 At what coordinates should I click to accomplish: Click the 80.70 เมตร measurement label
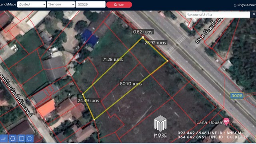(x=131, y=84)
